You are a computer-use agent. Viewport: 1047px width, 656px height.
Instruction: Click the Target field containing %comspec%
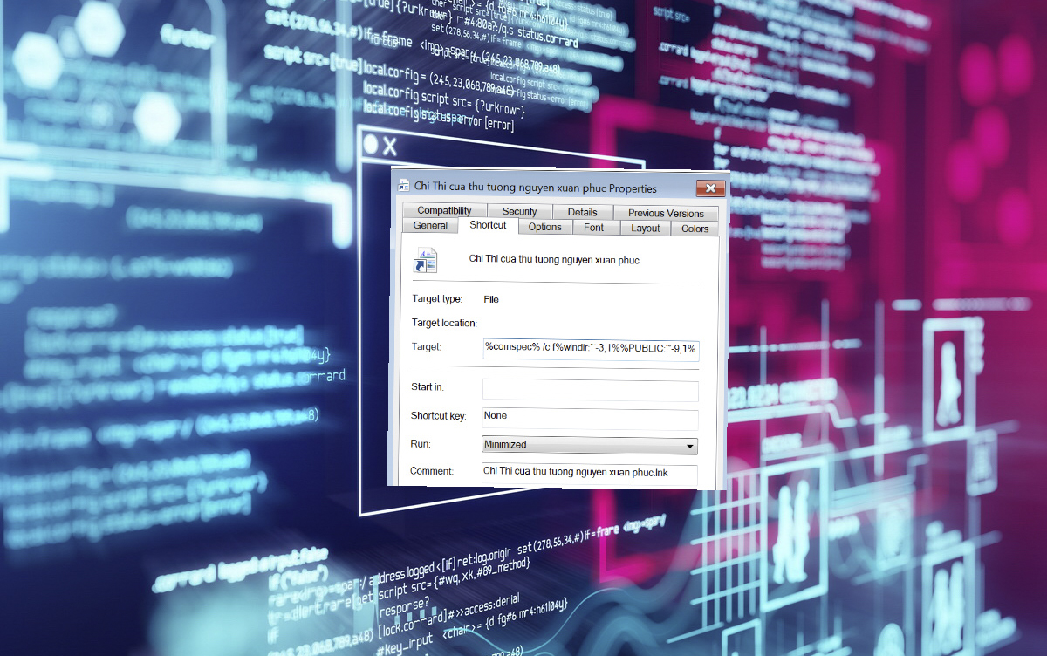coord(590,348)
